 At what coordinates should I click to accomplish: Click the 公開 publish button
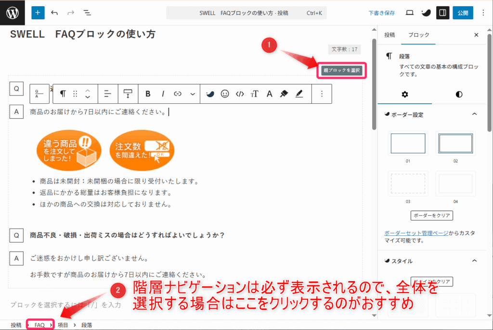pos(463,12)
